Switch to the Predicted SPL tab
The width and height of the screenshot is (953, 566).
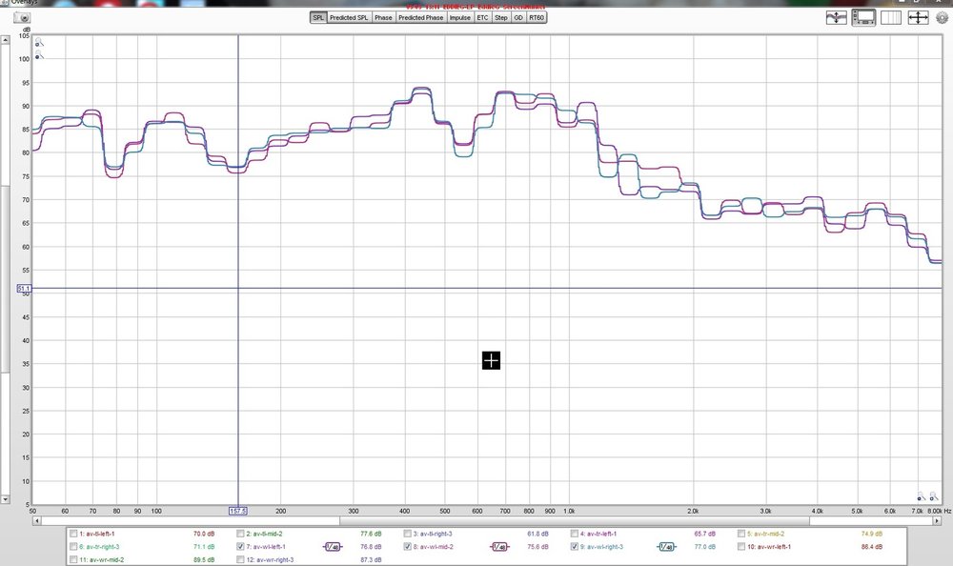[349, 18]
